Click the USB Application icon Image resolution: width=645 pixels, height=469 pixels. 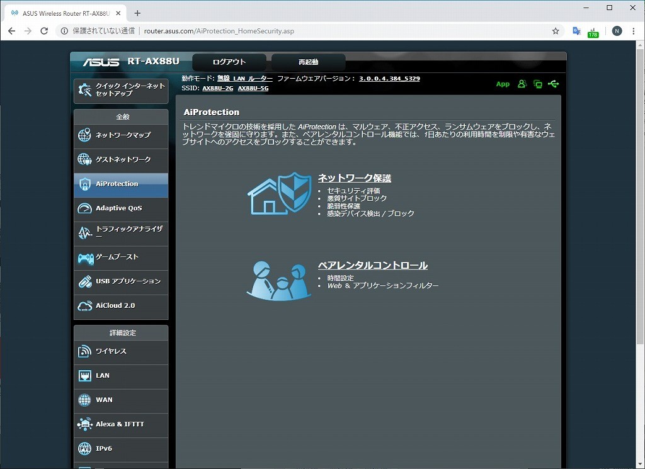tap(85, 281)
